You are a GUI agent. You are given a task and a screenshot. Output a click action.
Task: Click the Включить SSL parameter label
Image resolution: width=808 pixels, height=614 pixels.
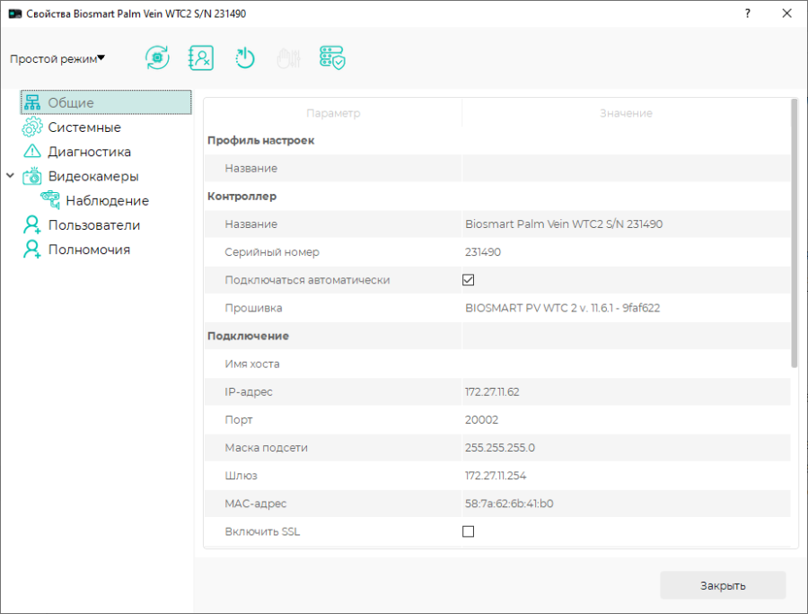pos(262,531)
